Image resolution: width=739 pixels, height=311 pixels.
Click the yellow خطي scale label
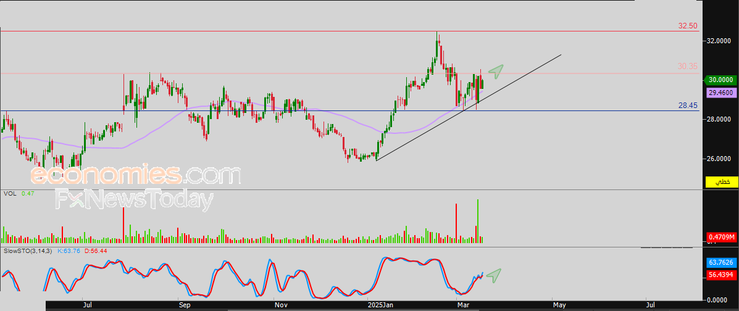pyautogui.click(x=722, y=182)
